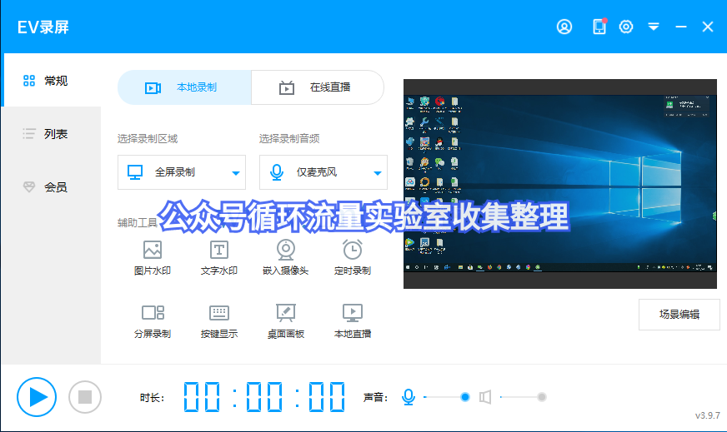Screen dimensions: 727x432
Task: Click the 声音 label
Action: coord(375,397)
